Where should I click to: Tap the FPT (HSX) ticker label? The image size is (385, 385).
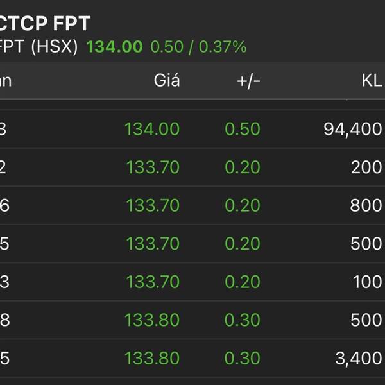(x=38, y=46)
